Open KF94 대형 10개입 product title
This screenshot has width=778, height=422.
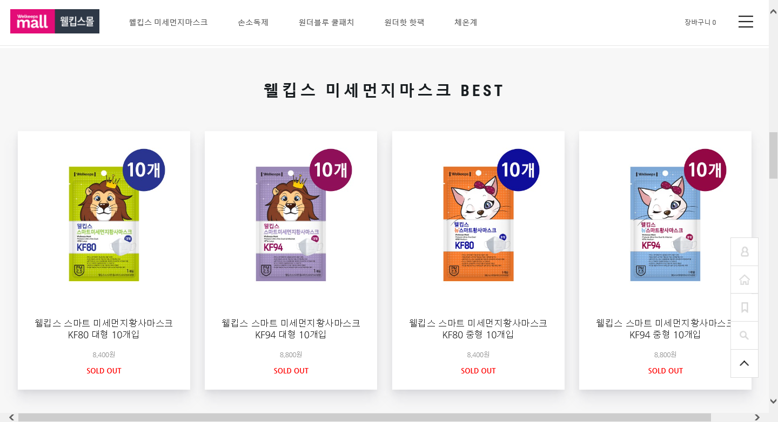pos(291,329)
